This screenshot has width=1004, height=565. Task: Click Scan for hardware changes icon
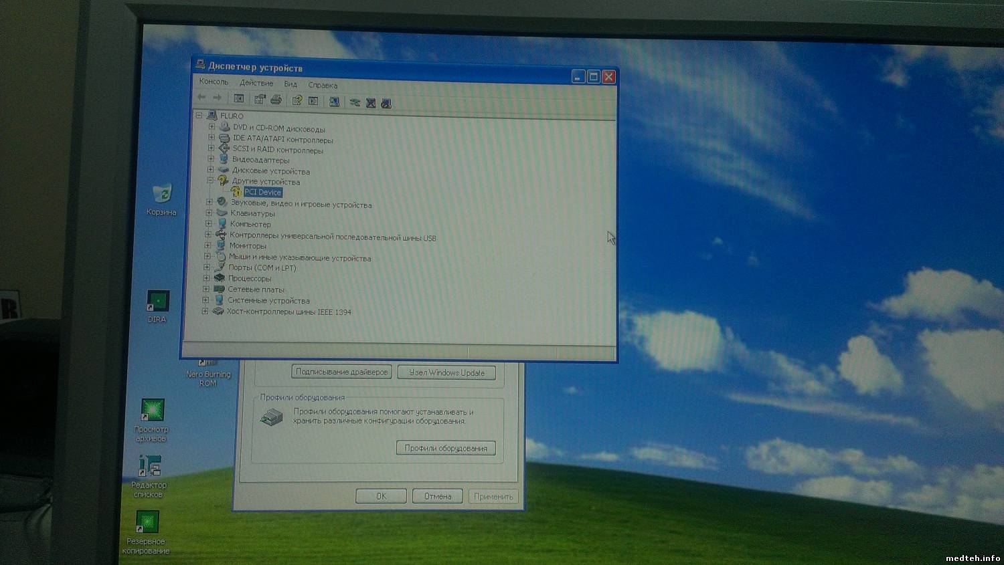click(334, 102)
